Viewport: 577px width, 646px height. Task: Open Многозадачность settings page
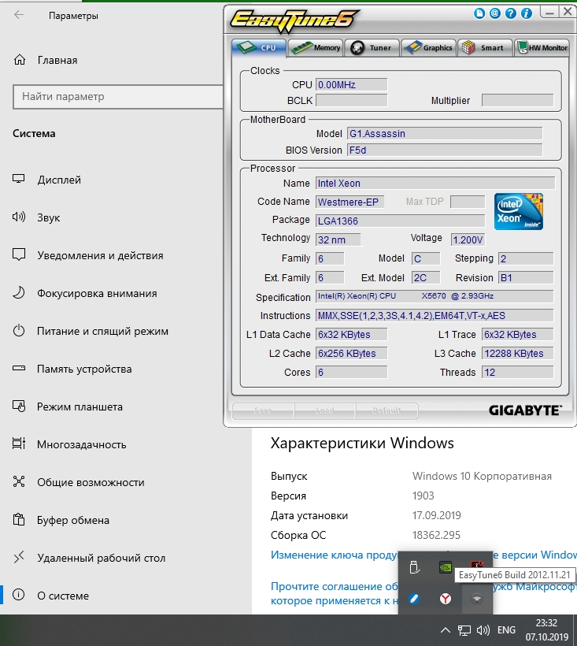(82, 444)
